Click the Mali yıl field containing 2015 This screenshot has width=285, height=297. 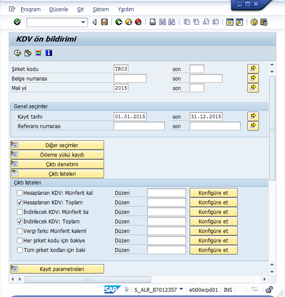click(x=121, y=88)
